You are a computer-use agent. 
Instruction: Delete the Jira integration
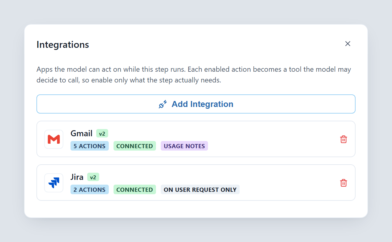(x=344, y=183)
